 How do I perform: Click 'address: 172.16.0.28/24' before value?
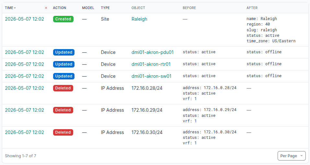click(210, 88)
